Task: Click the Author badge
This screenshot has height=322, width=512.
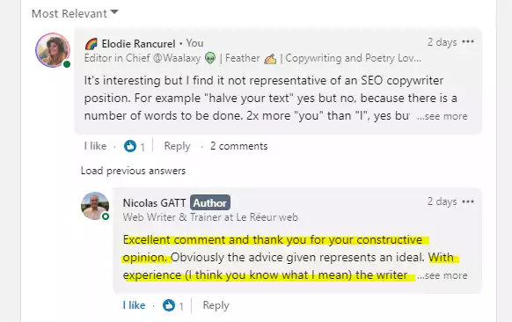Action: click(210, 203)
